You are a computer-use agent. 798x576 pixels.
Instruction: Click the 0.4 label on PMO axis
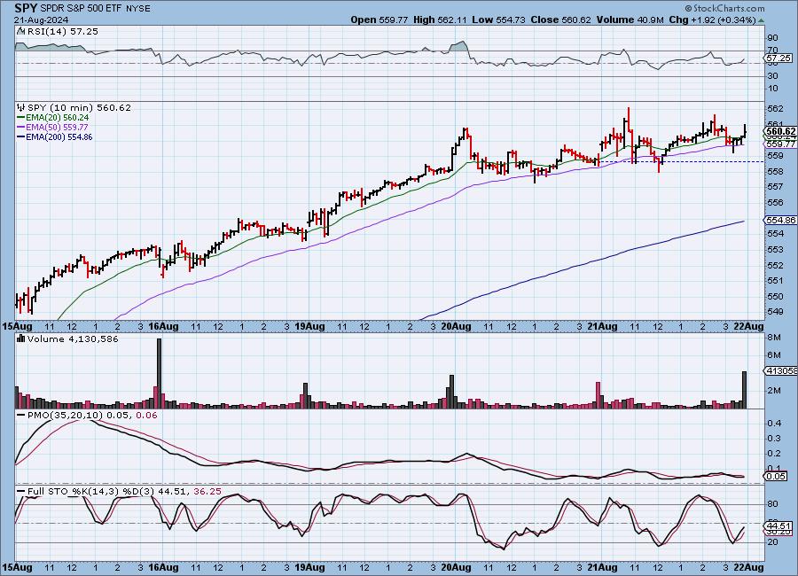point(775,423)
